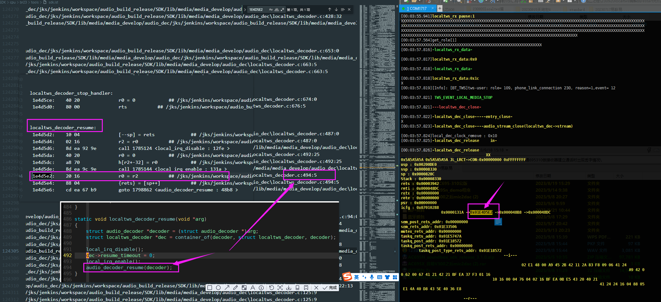
Task: Open Sogou skin shirt icon
Action: pyautogui.click(x=387, y=277)
